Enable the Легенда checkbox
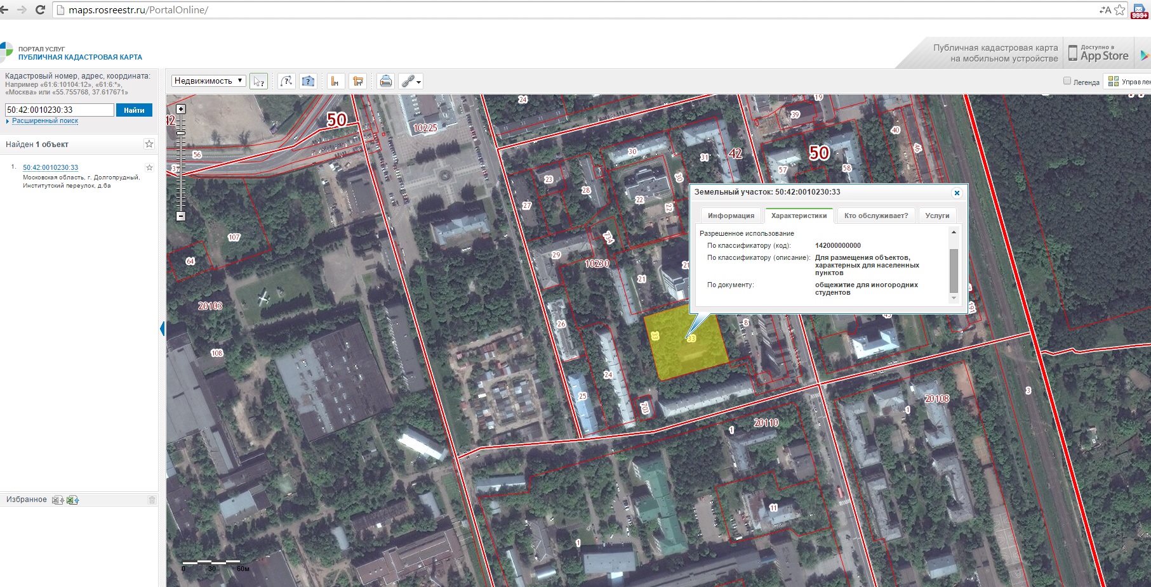This screenshot has width=1151, height=587. coord(1067,81)
